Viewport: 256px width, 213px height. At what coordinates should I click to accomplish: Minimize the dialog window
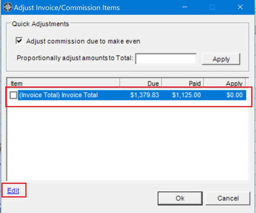pyautogui.click(x=185, y=7)
